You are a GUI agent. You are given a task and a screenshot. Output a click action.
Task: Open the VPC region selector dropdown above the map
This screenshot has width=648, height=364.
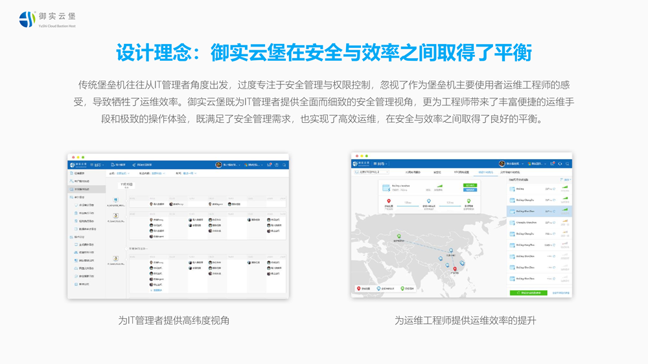coord(371,173)
